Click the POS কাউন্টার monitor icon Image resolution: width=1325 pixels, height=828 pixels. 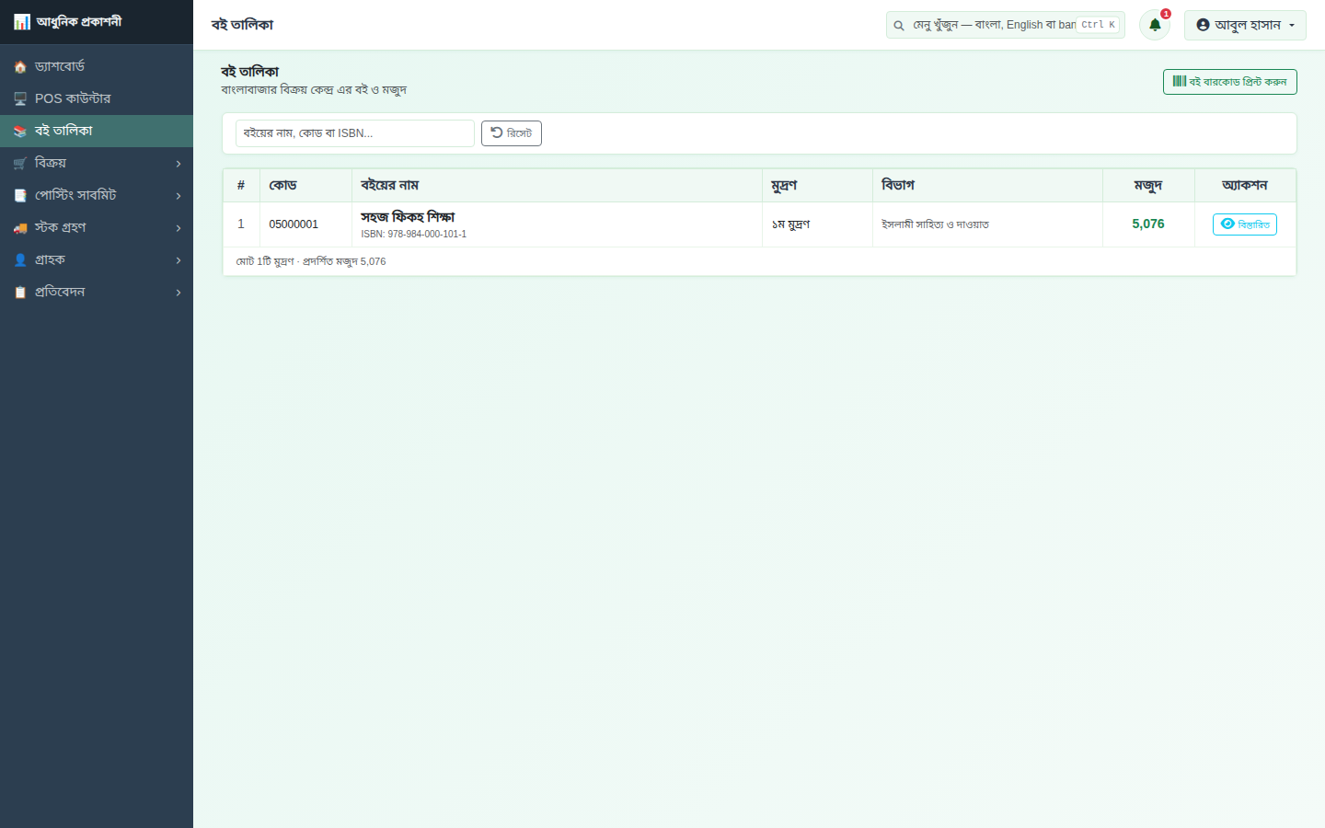coord(20,99)
